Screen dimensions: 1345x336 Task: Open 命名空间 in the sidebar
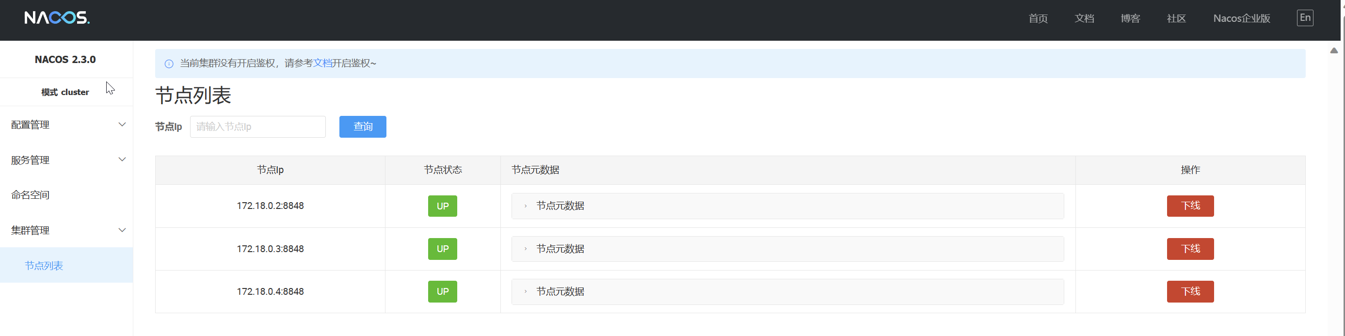[66, 195]
